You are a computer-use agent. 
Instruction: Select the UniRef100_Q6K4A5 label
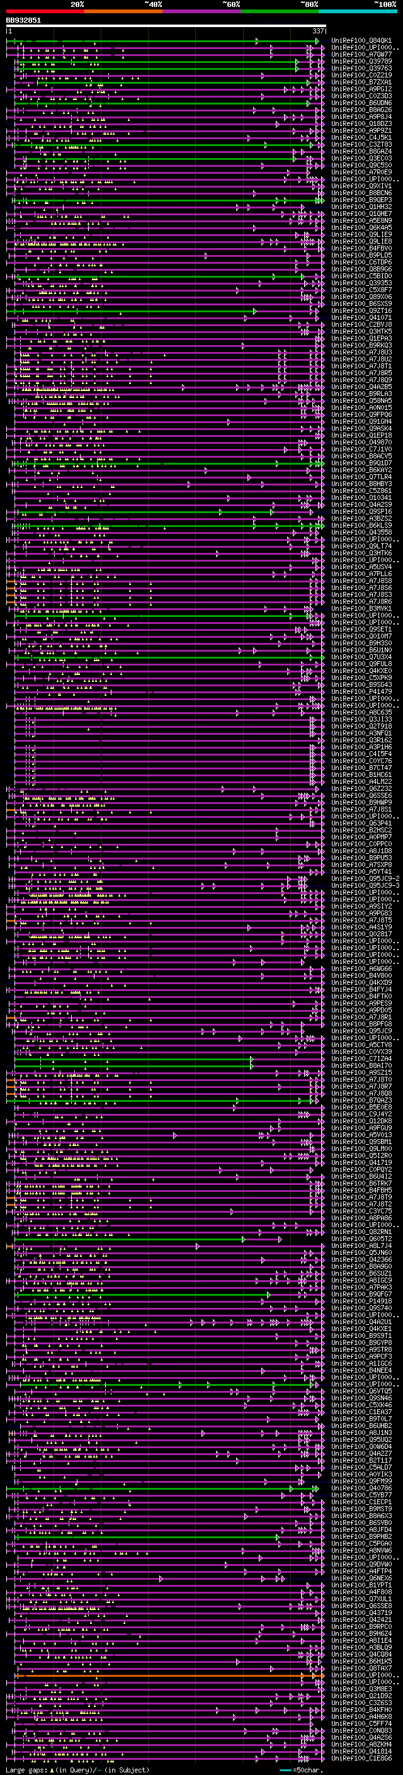click(361, 227)
